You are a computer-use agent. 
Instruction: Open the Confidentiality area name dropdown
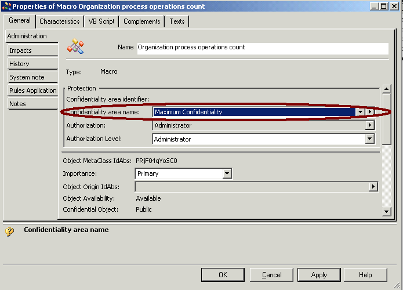[360, 112]
